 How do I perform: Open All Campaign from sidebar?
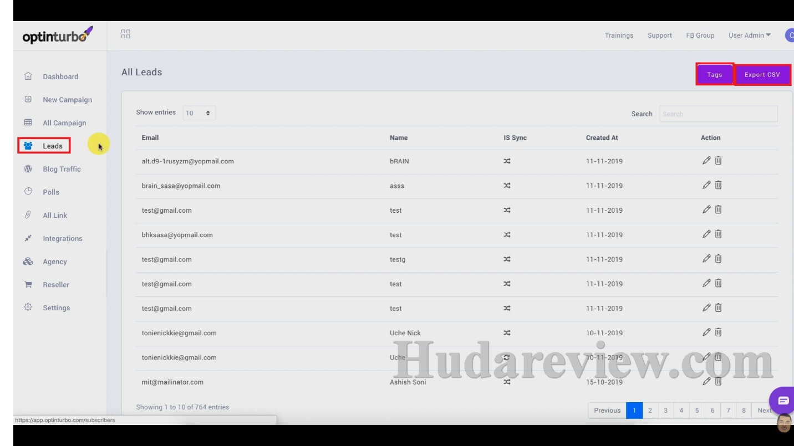64,123
